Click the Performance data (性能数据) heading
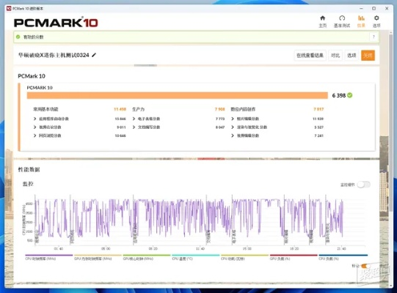 (29, 169)
